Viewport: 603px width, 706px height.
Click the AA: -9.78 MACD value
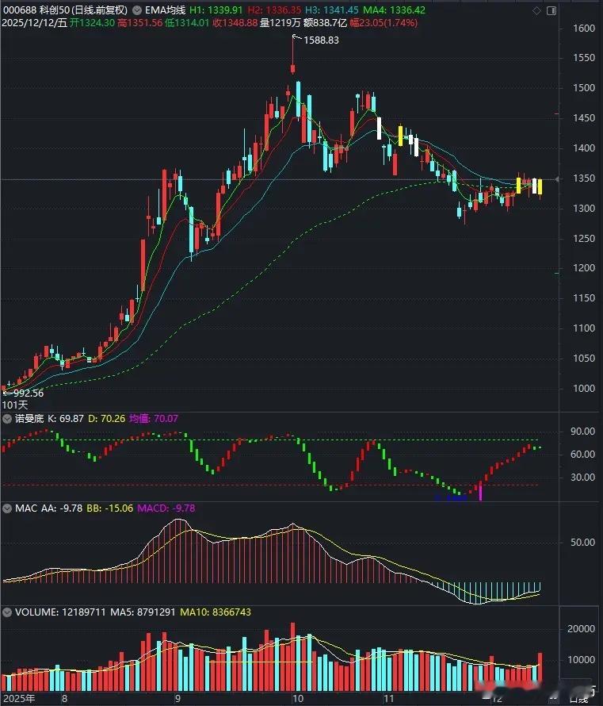coord(62,508)
